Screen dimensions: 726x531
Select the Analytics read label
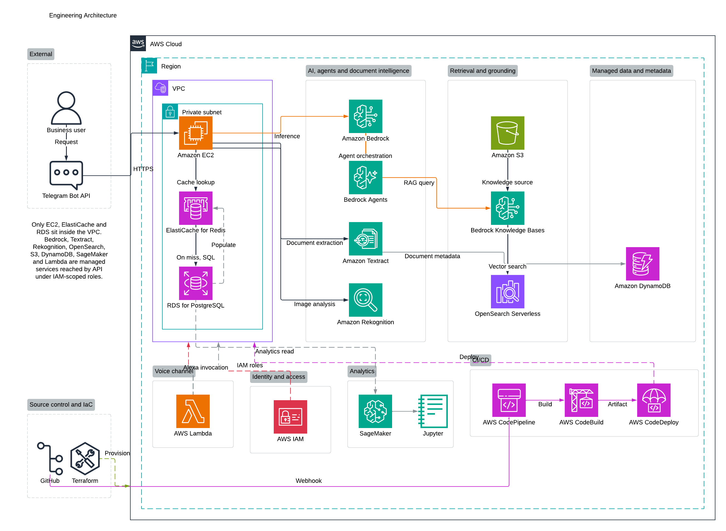click(x=274, y=351)
